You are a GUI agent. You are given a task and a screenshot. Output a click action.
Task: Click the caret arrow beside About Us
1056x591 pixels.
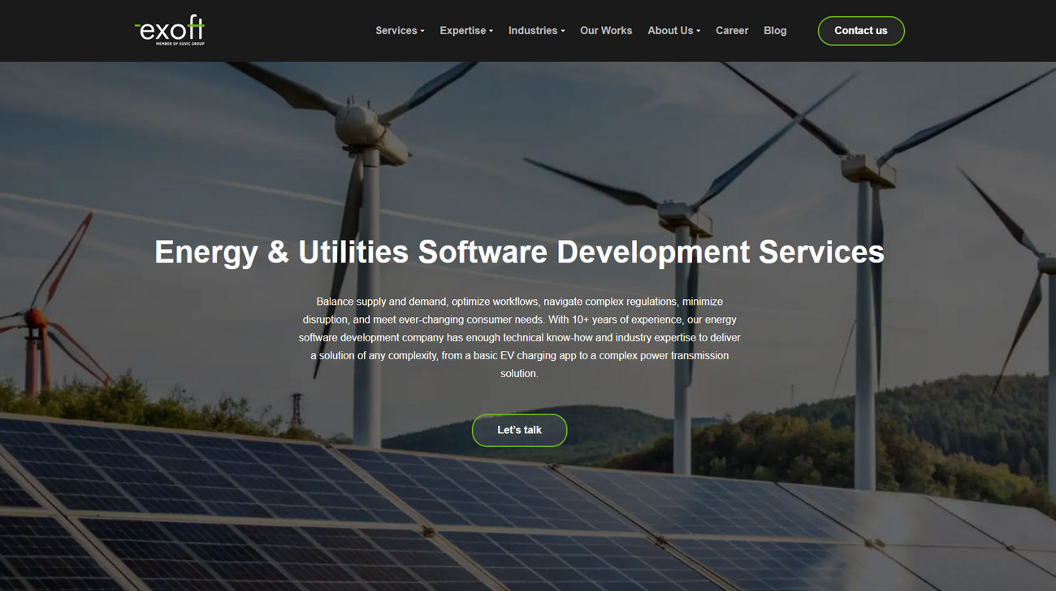click(699, 32)
